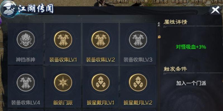Click the green 对怪吸血+3% attribute text
The height and width of the screenshot is (111, 223).
(191, 47)
